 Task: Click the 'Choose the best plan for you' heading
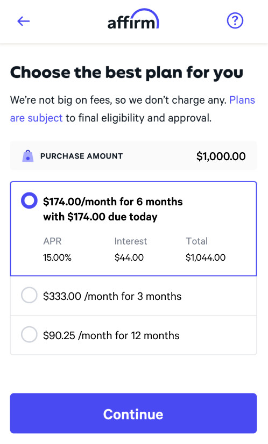click(126, 73)
